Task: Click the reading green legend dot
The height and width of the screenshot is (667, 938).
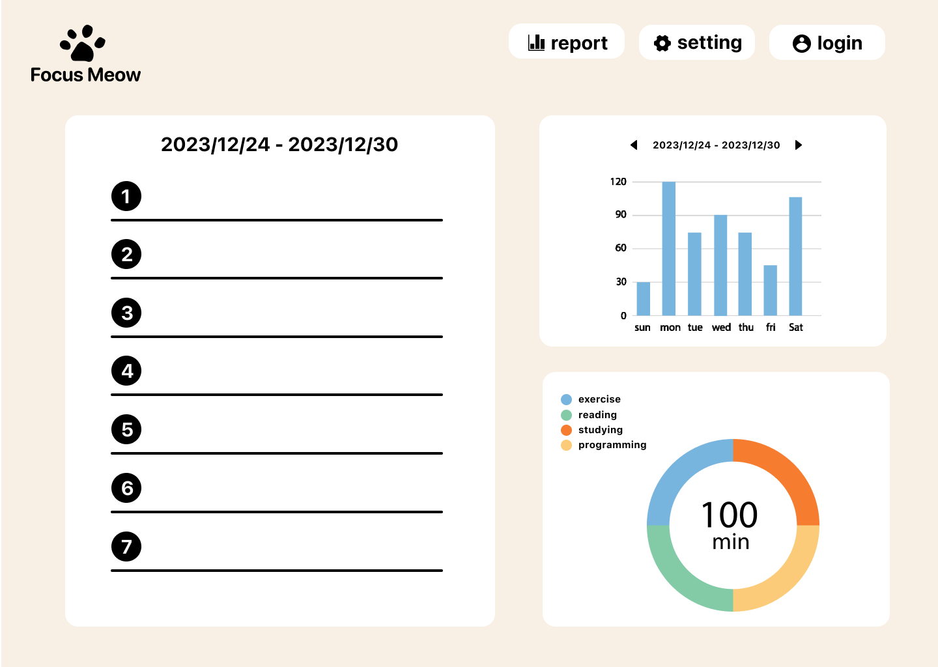Action: click(566, 415)
